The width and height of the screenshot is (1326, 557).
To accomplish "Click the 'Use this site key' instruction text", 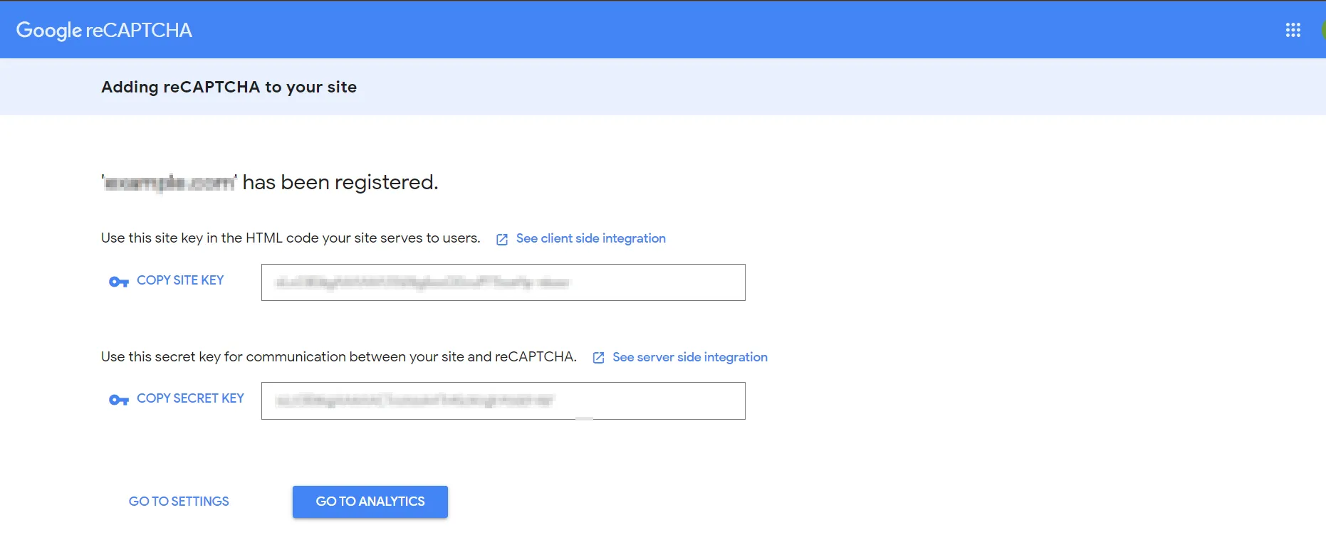I will coord(291,238).
